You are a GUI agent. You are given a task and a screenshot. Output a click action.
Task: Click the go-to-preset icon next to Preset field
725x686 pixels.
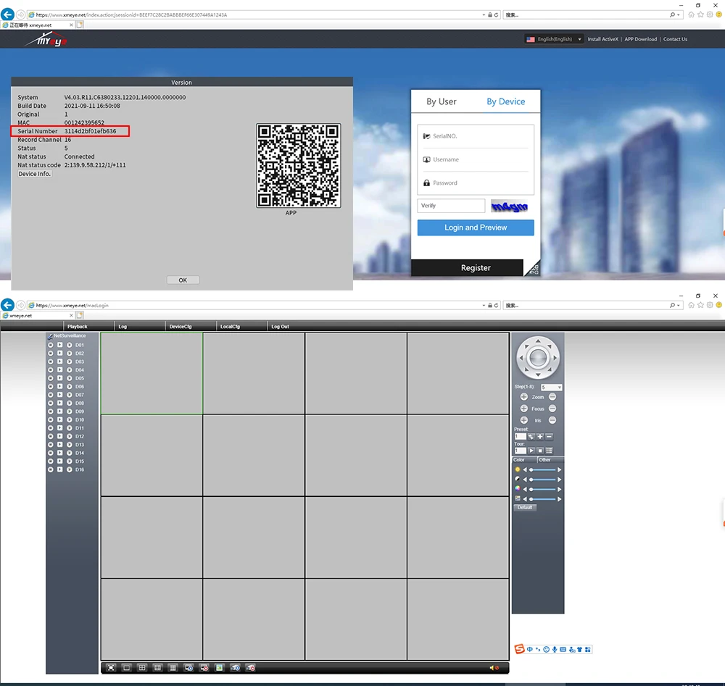tap(531, 437)
